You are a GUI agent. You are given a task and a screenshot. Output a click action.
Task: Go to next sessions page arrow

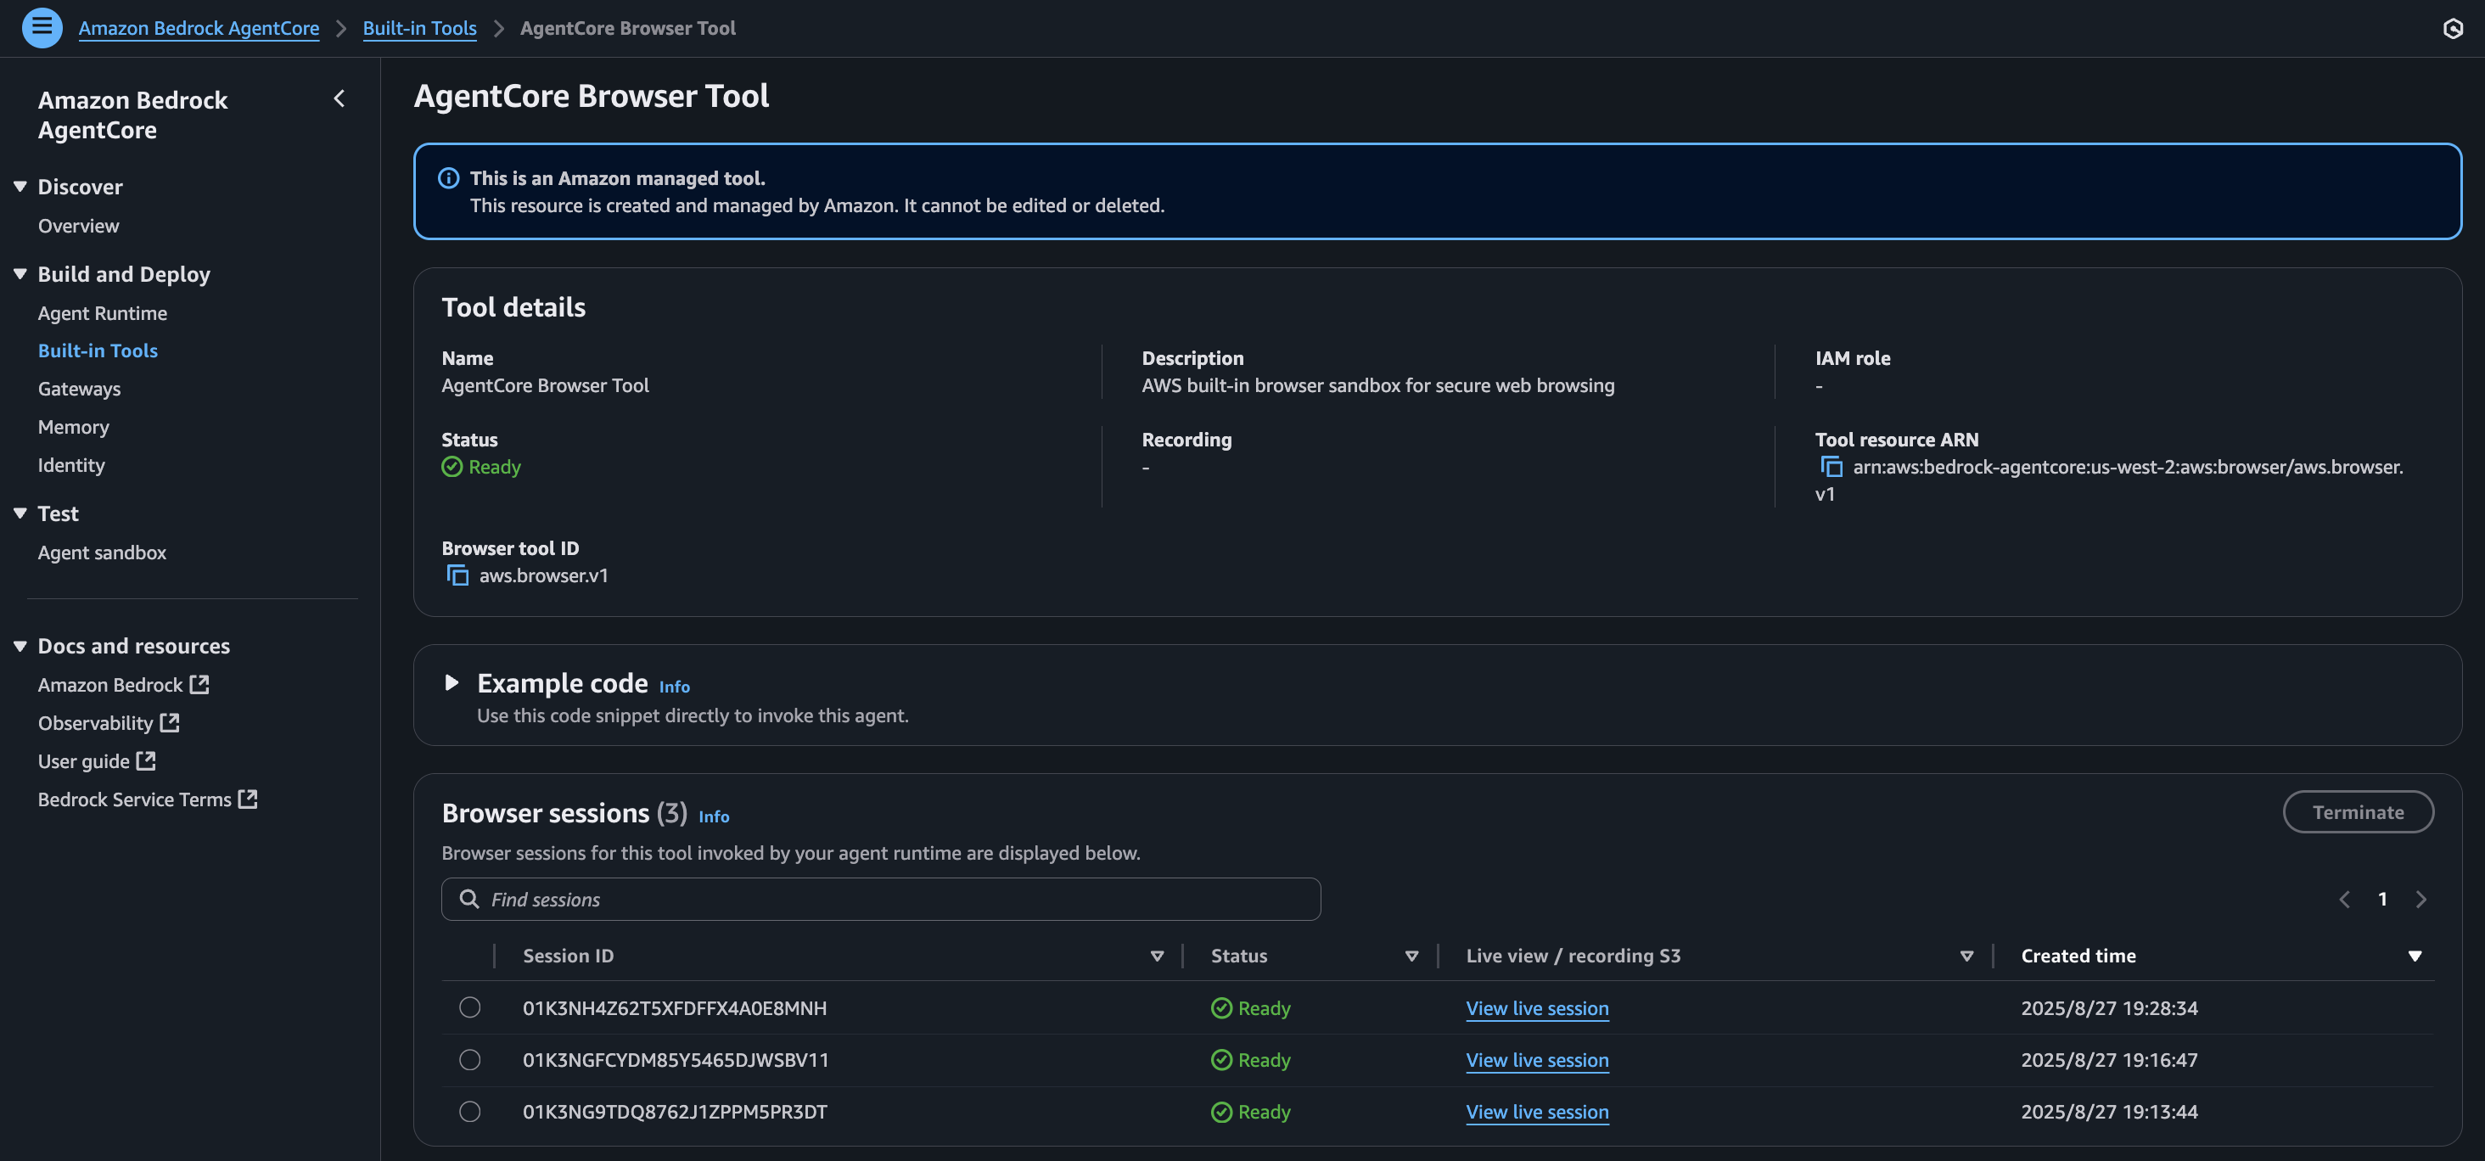pos(2420,899)
